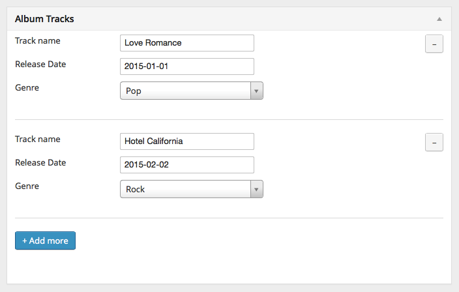Click the first track's Release Date label
Viewport: 459px width, 292px height.
[x=40, y=64]
